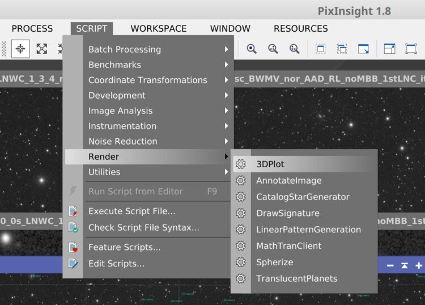The width and height of the screenshot is (425, 305).
Task: Select the image window title sc_BWMV_nor_AAD_RL
Action: [x=329, y=79]
